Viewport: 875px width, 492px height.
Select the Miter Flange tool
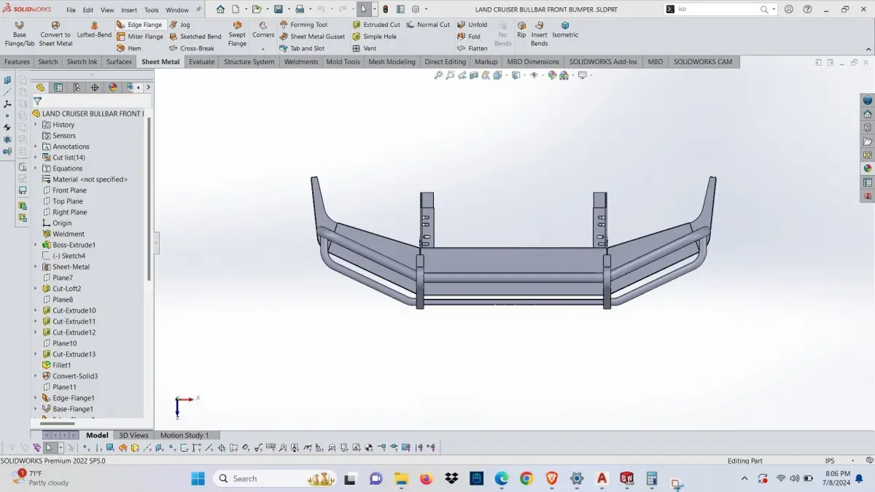click(x=139, y=36)
